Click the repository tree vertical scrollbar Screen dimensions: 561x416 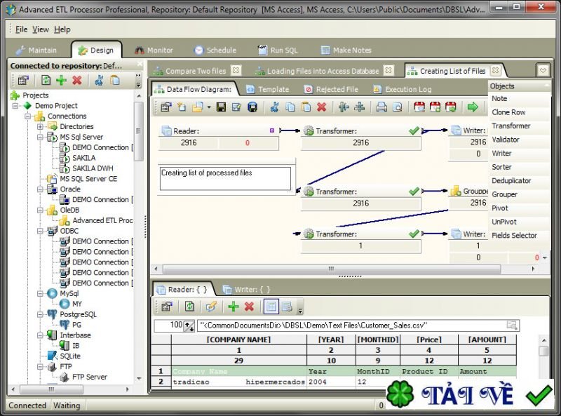(x=139, y=210)
